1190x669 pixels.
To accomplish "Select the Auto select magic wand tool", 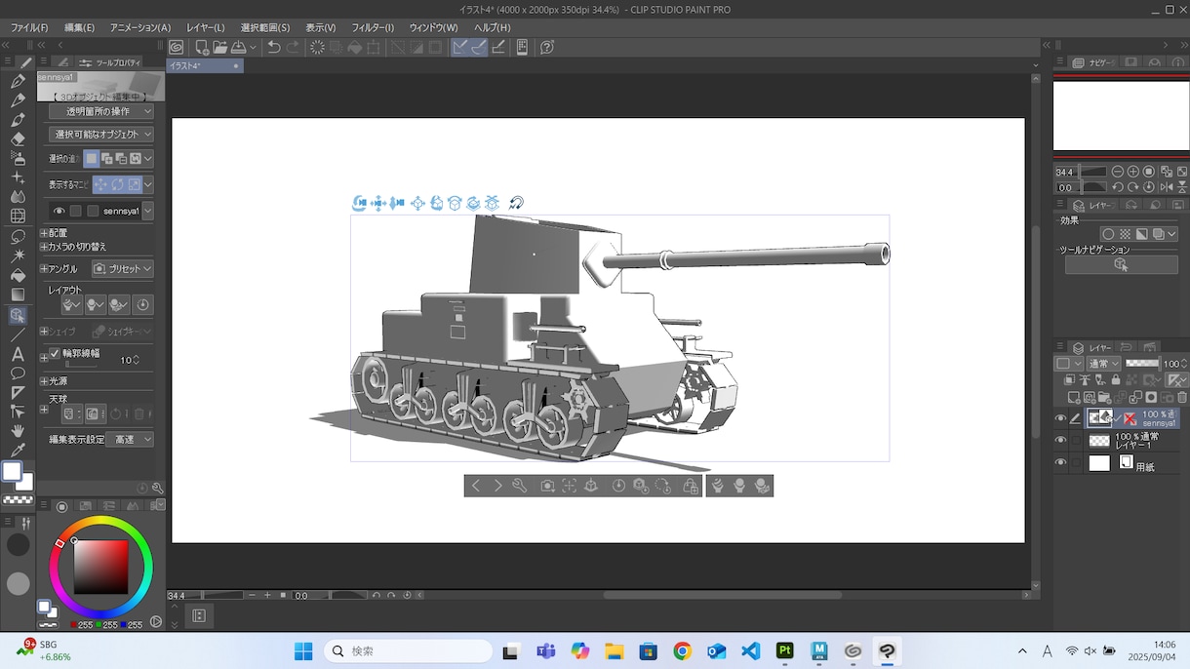I will click(18, 256).
